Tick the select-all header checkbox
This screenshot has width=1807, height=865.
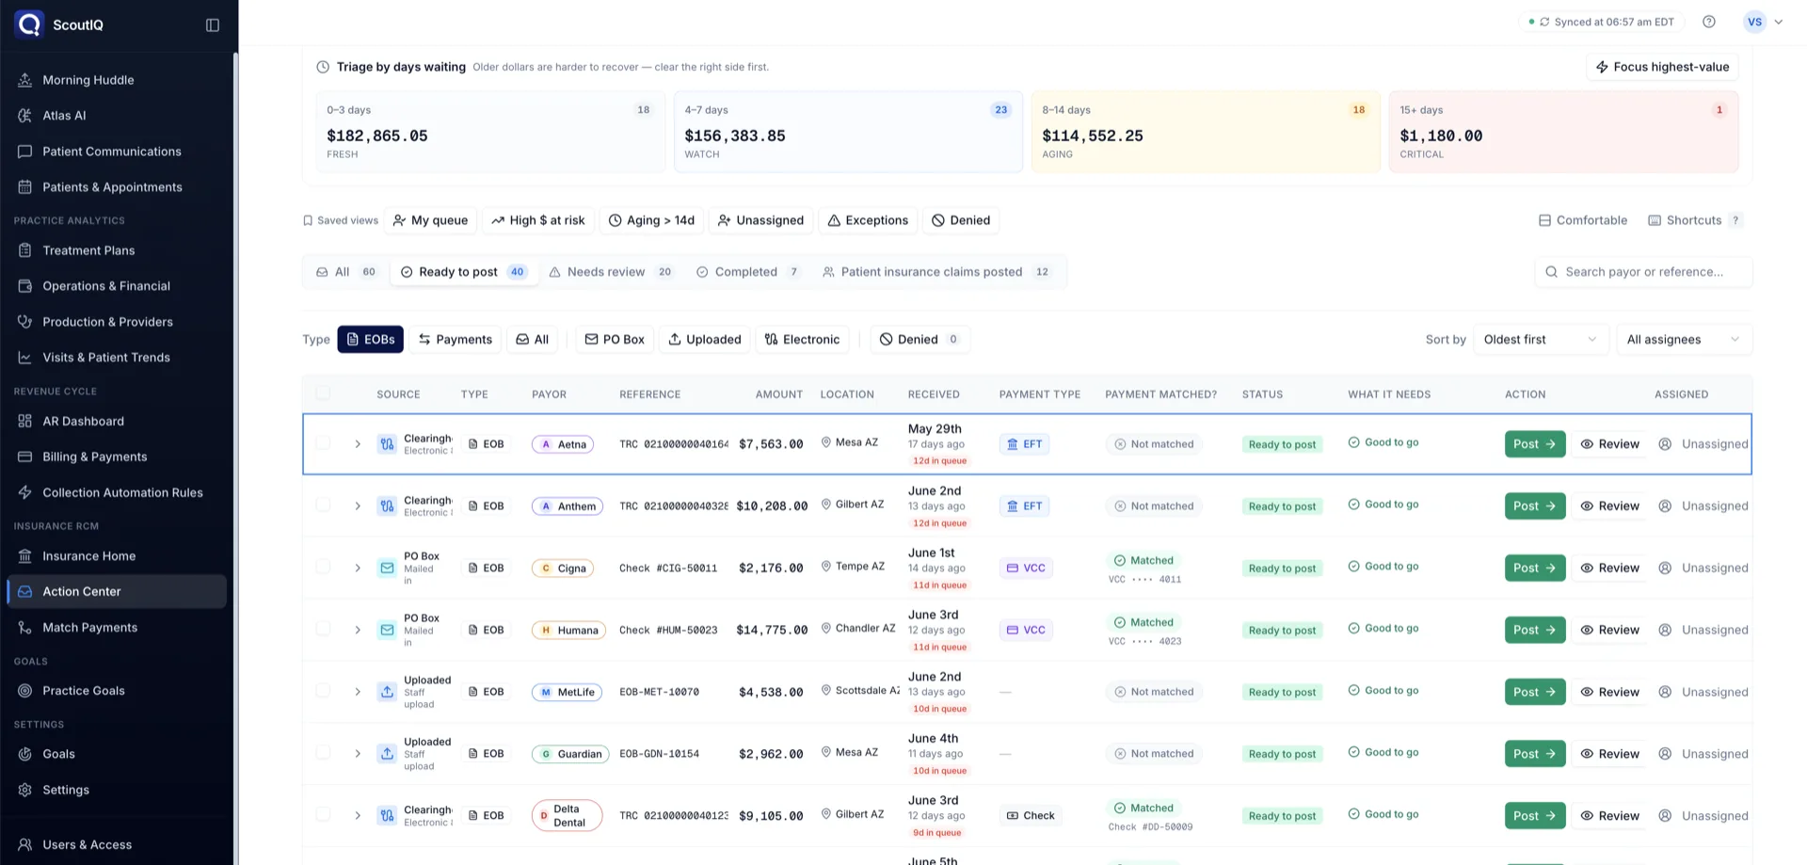[x=323, y=393]
